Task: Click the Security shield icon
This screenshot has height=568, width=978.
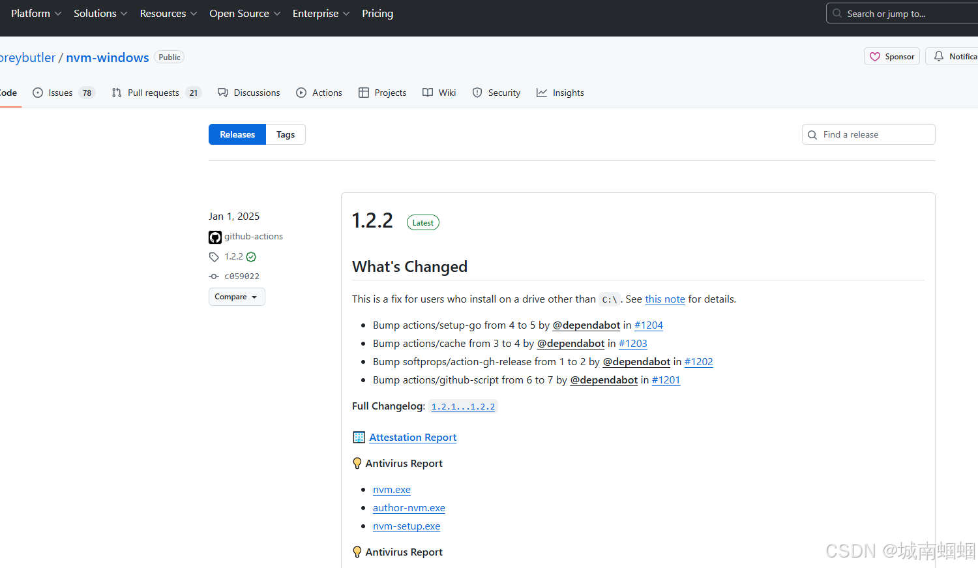Action: coord(477,93)
